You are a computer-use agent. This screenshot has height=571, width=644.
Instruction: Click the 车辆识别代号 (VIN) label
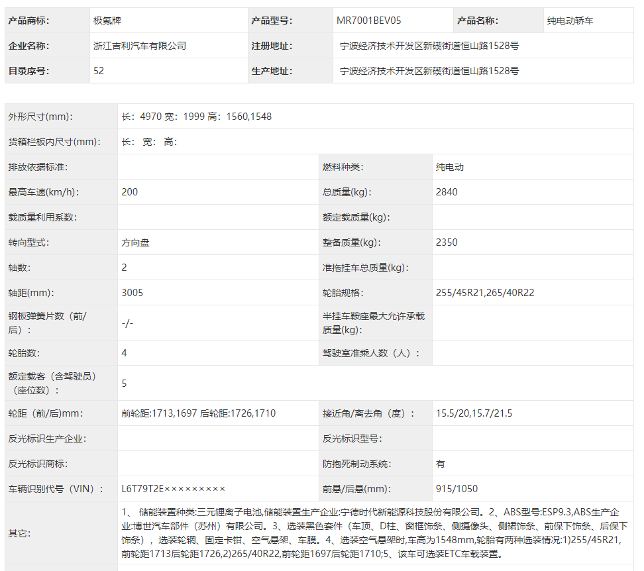pyautogui.click(x=56, y=489)
